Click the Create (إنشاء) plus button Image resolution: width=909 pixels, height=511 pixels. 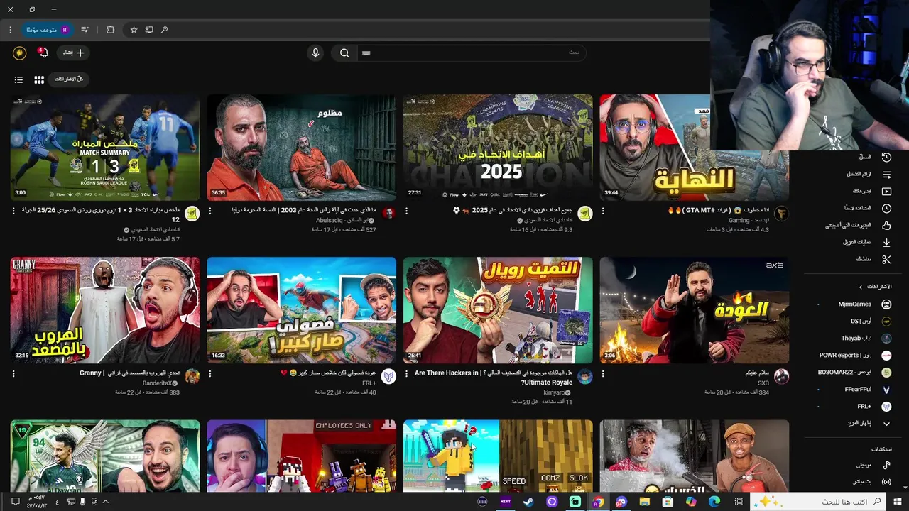[73, 53]
